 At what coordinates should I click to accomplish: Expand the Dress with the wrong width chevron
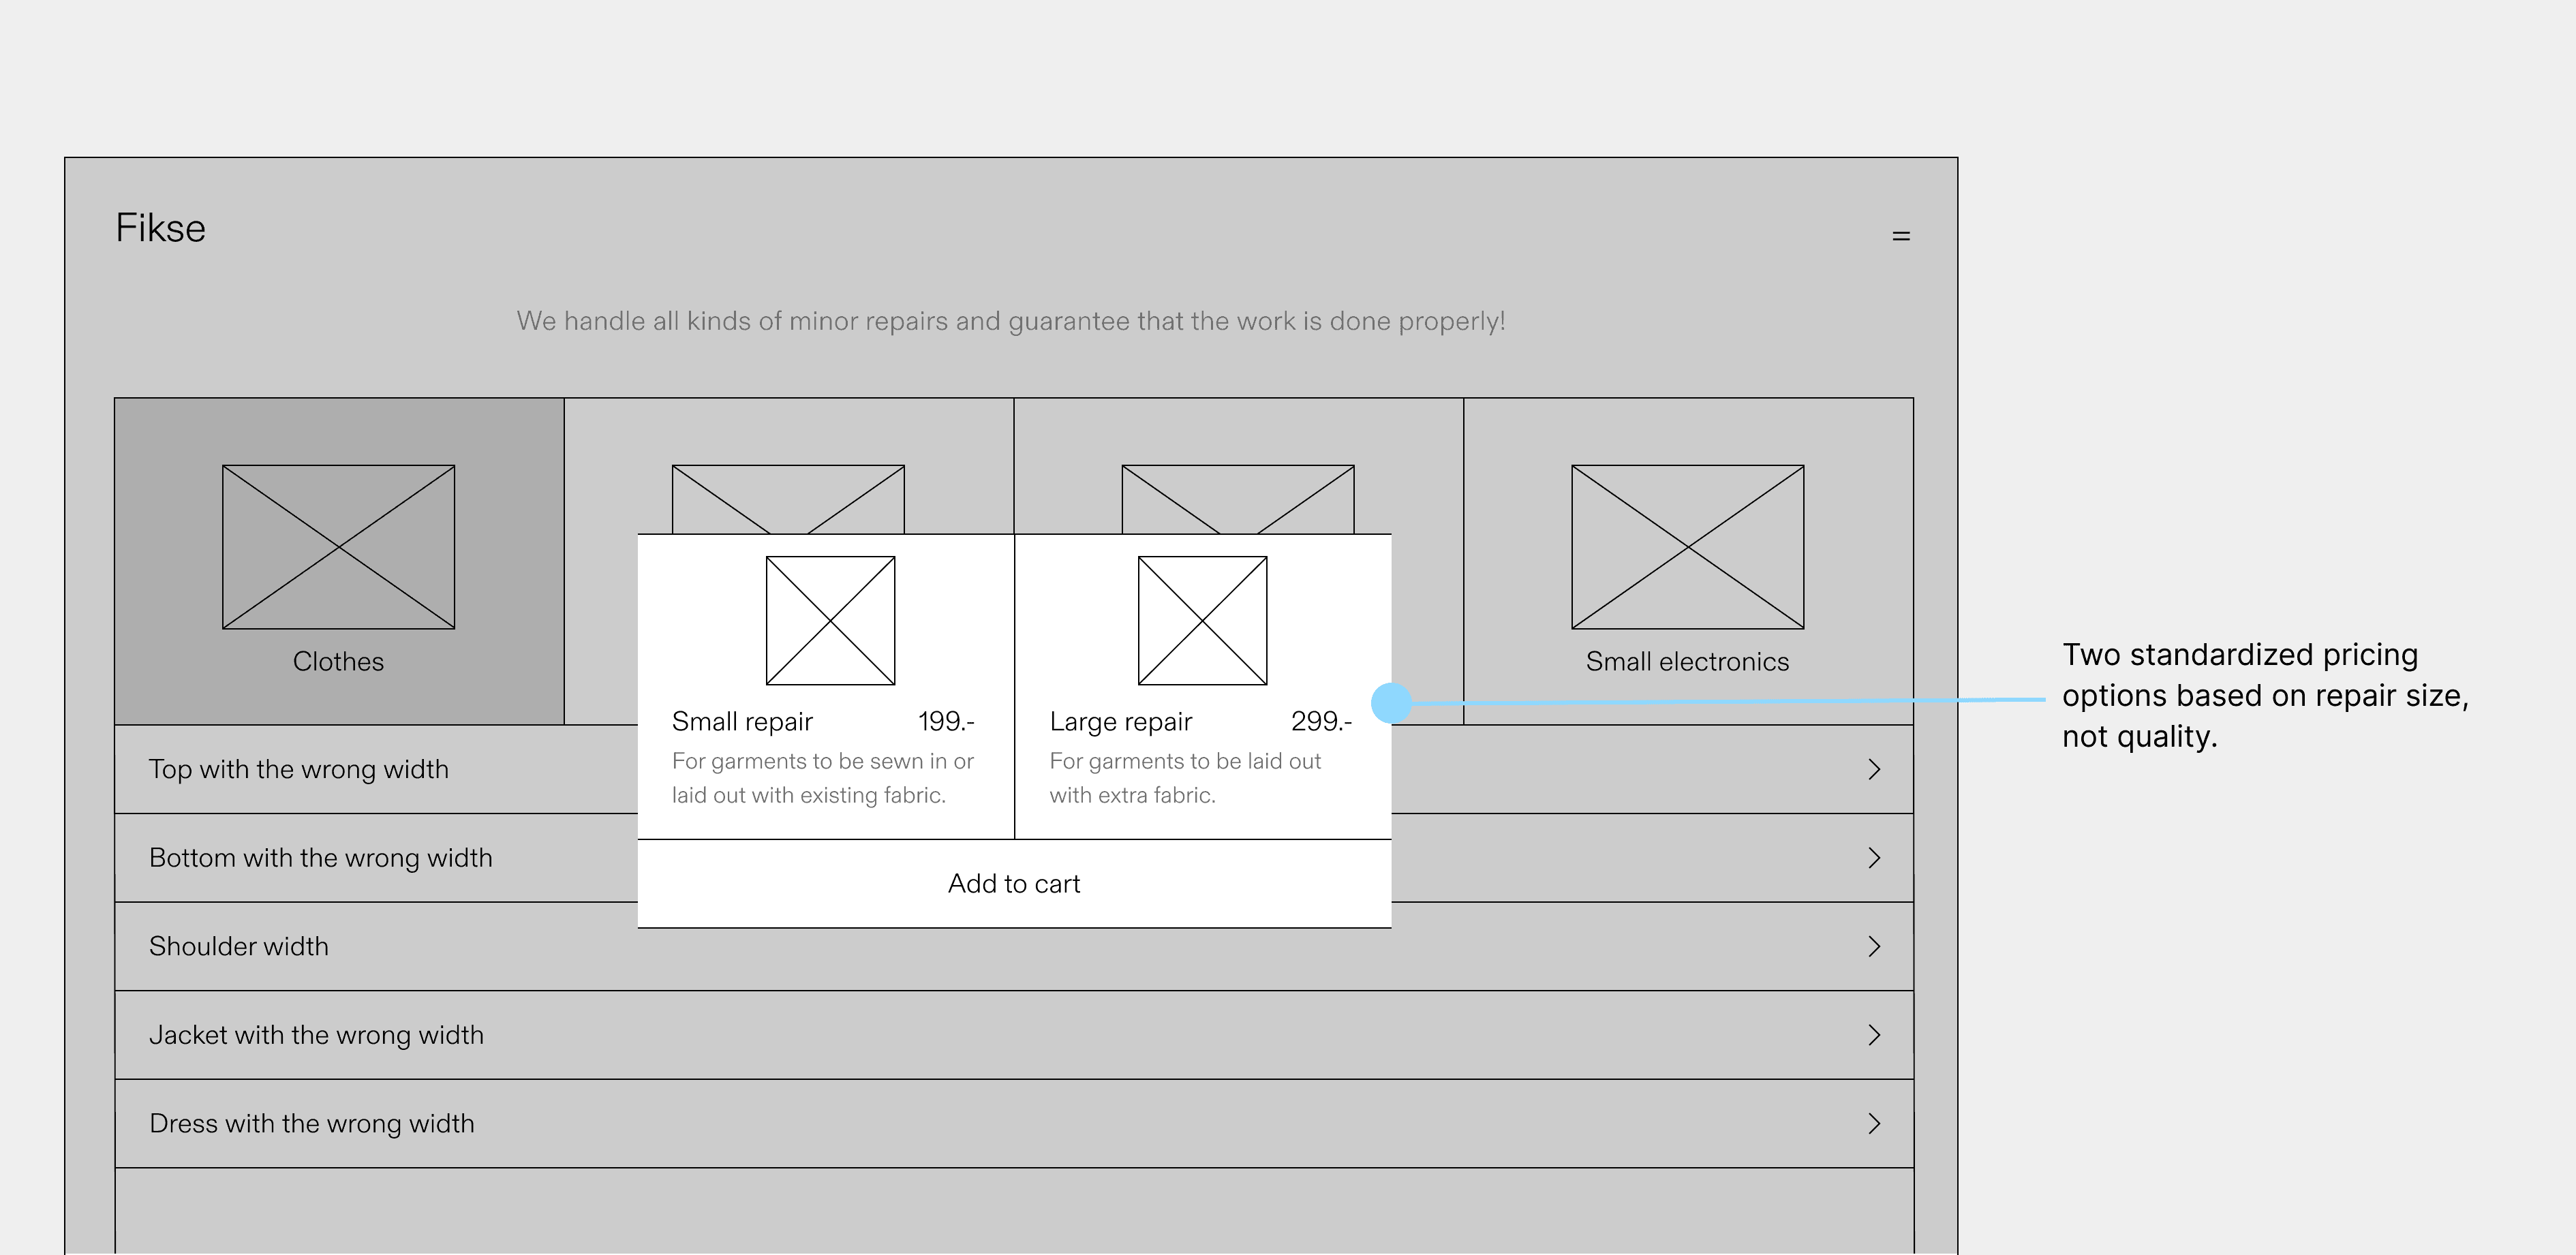click(x=1874, y=1123)
